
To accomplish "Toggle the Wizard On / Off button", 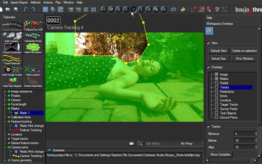I will pos(33,26).
